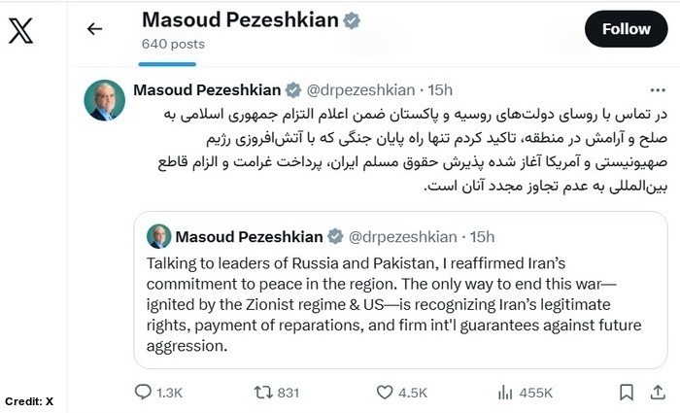Click the @drpezeshkian handle in the quoted post

point(400,236)
